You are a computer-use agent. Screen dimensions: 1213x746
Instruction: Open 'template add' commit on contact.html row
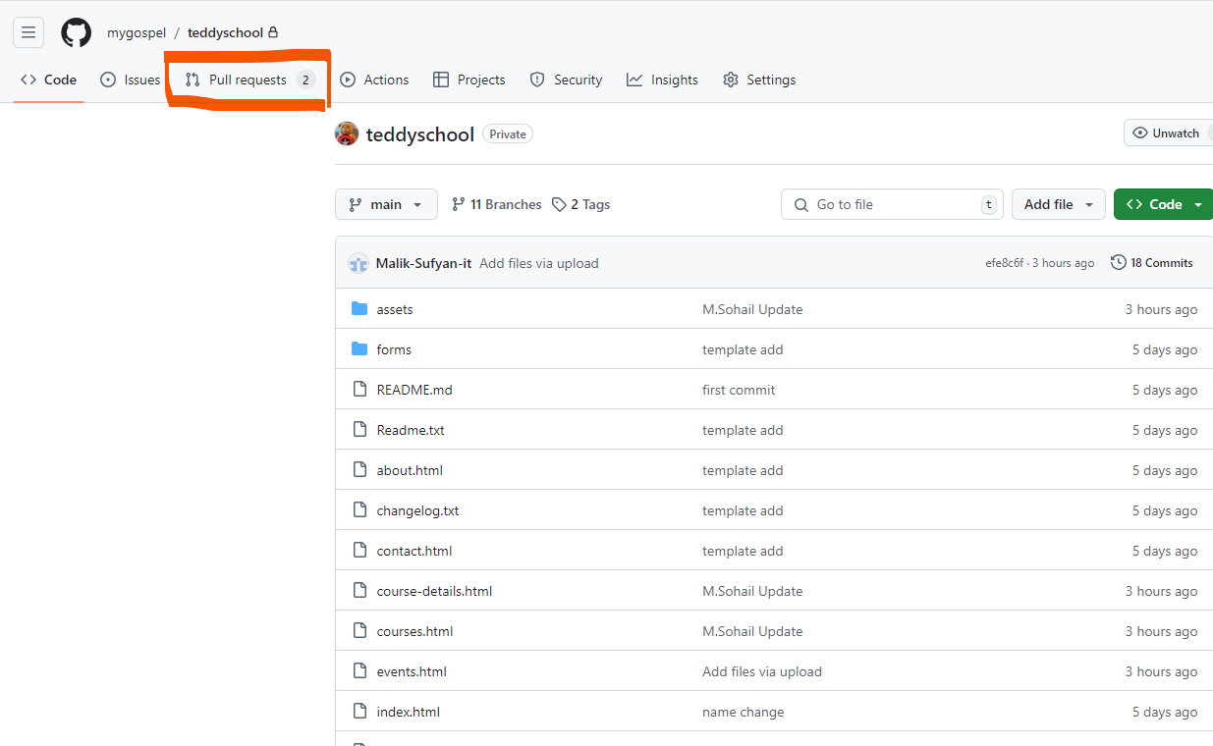click(743, 551)
